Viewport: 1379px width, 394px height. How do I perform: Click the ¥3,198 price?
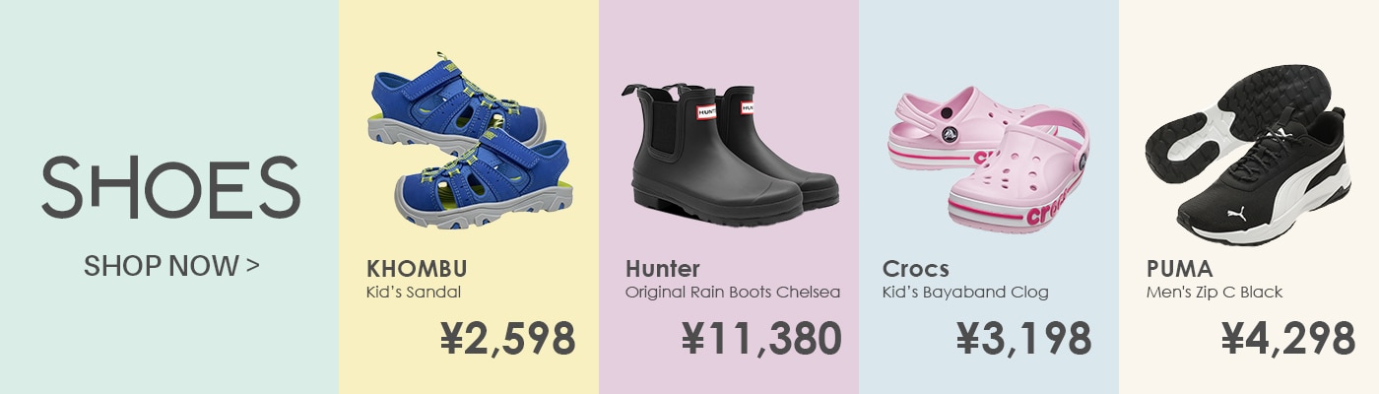pyautogui.click(x=1024, y=339)
